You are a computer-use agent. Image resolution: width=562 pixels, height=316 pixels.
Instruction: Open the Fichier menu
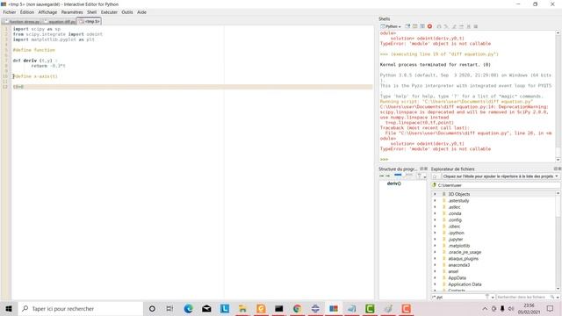click(10, 12)
